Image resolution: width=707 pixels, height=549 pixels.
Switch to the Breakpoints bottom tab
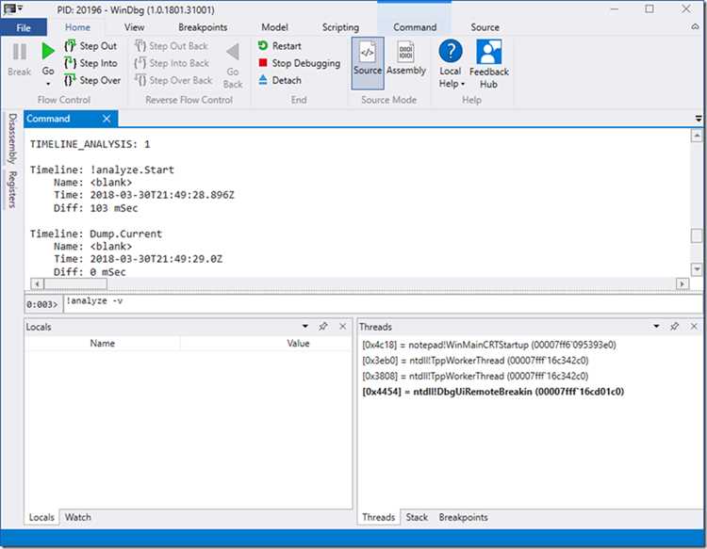click(463, 518)
